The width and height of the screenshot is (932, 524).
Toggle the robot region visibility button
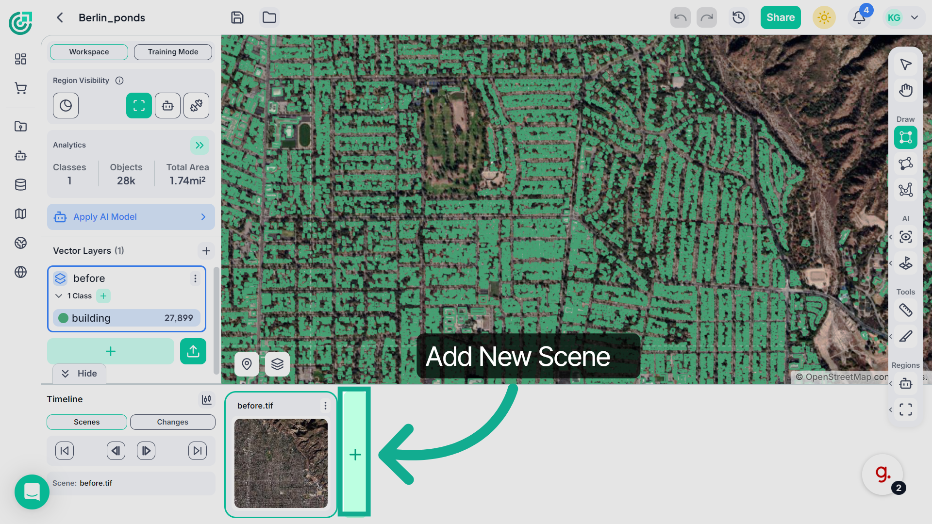click(x=167, y=106)
